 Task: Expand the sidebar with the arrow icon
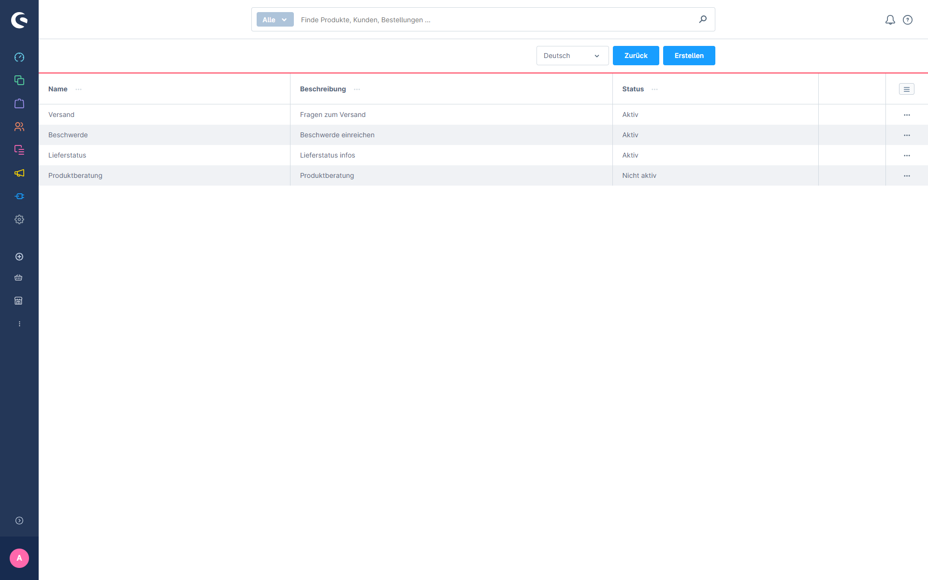(x=19, y=521)
